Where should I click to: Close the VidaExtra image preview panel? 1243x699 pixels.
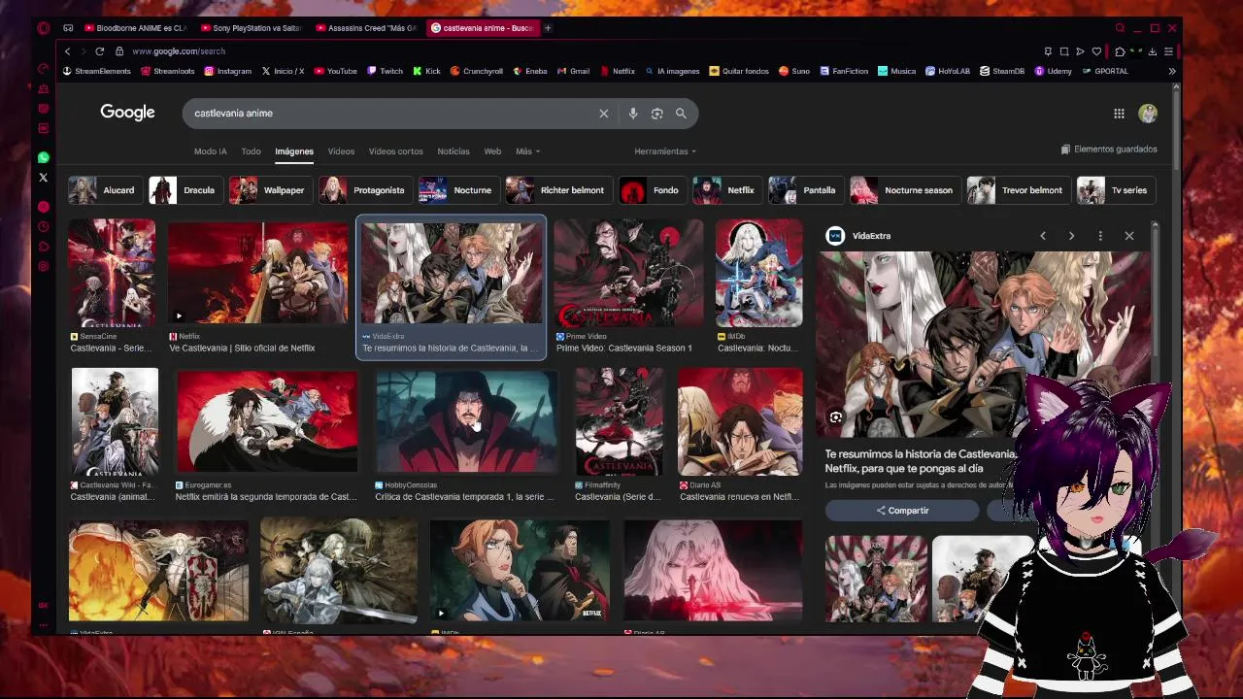pos(1129,236)
